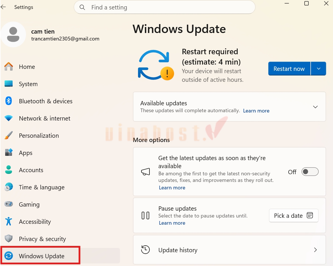This screenshot has width=333, height=266.
Task: Open System settings
Action: pos(28,84)
